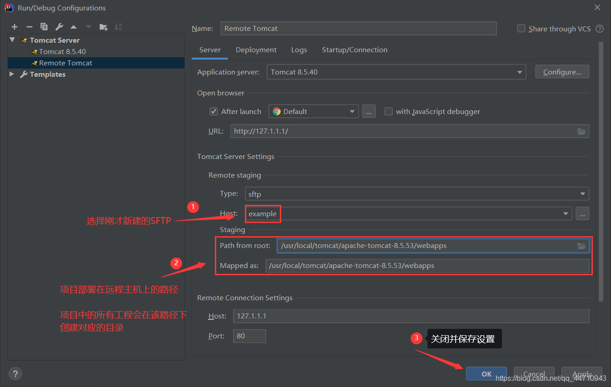
Task: Click the Mapped as field
Action: [x=427, y=266]
